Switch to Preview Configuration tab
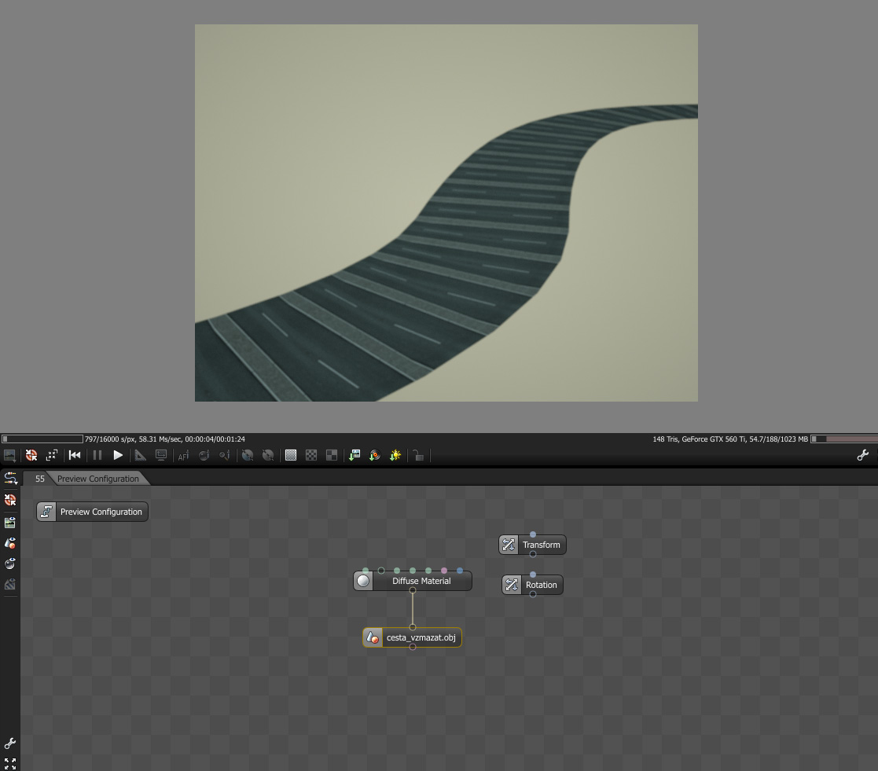Screen dimensions: 878x771 [x=98, y=479]
